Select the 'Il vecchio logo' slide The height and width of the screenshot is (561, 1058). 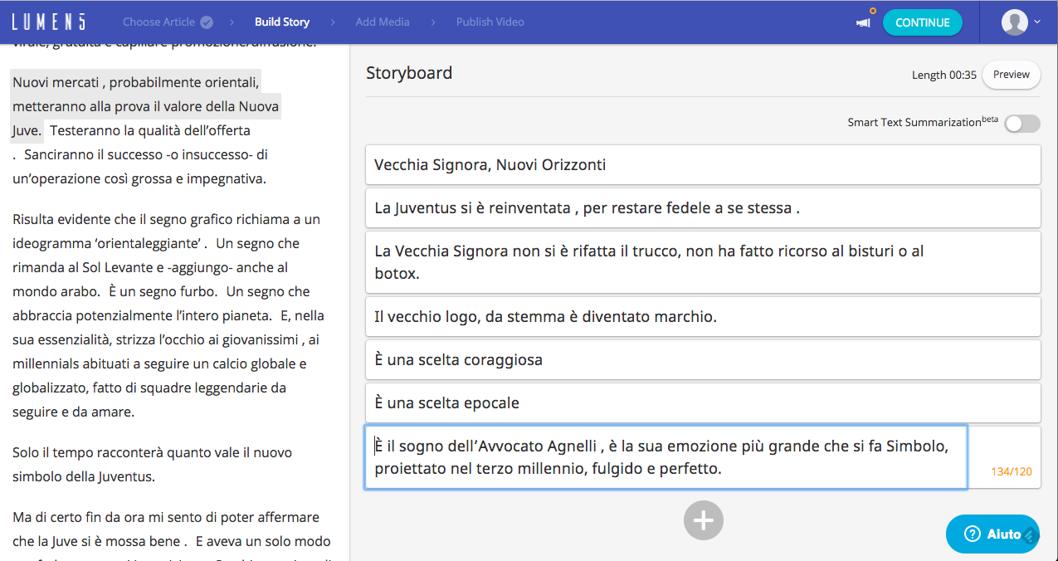[x=703, y=316]
